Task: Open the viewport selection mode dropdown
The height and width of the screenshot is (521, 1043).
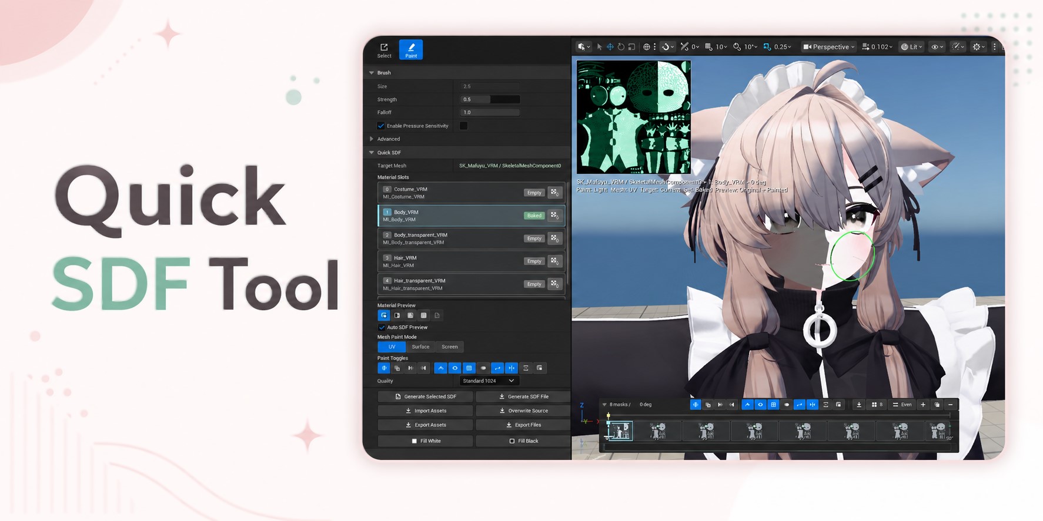Action: pyautogui.click(x=584, y=47)
